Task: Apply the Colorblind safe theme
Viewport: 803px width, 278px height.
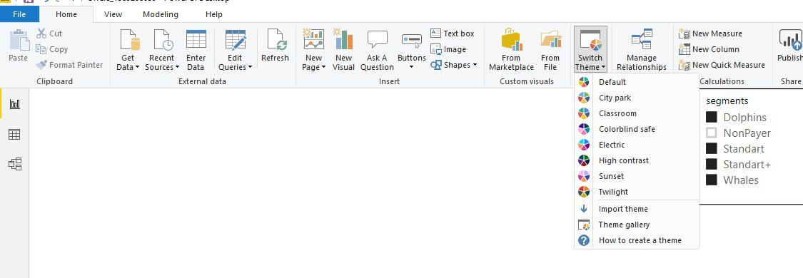Action: tap(637, 129)
